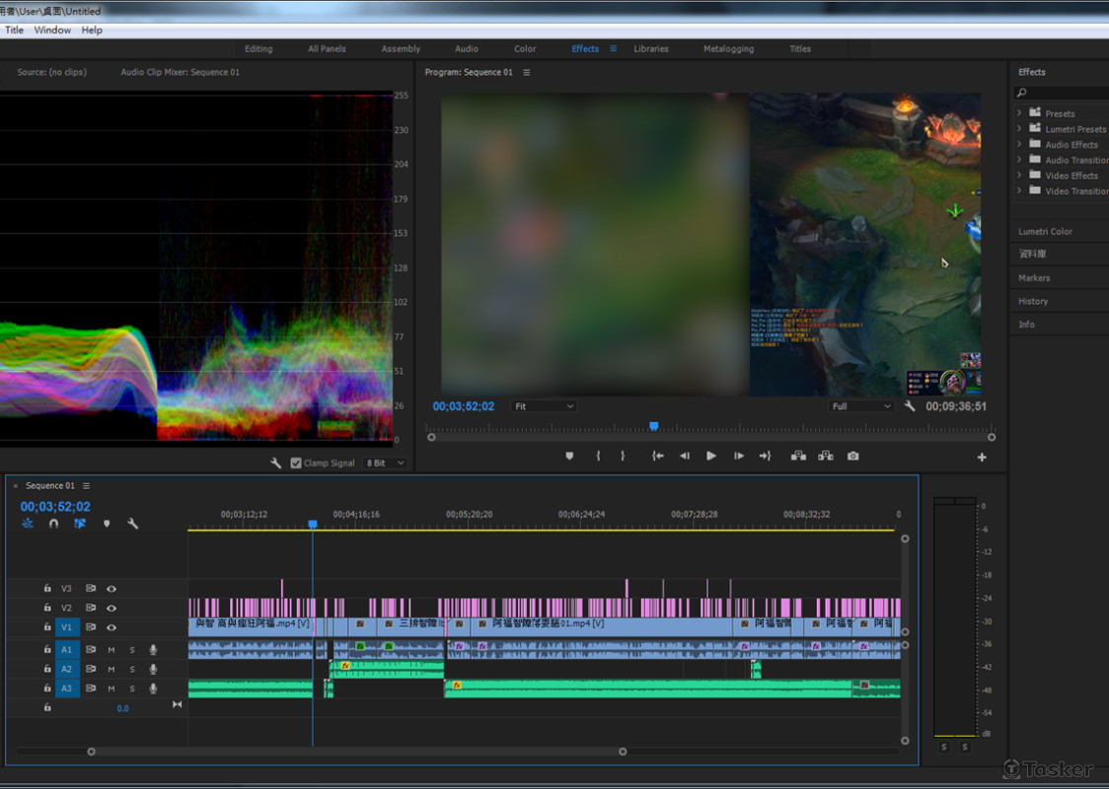Hide track V2 with its eye icon

point(111,608)
